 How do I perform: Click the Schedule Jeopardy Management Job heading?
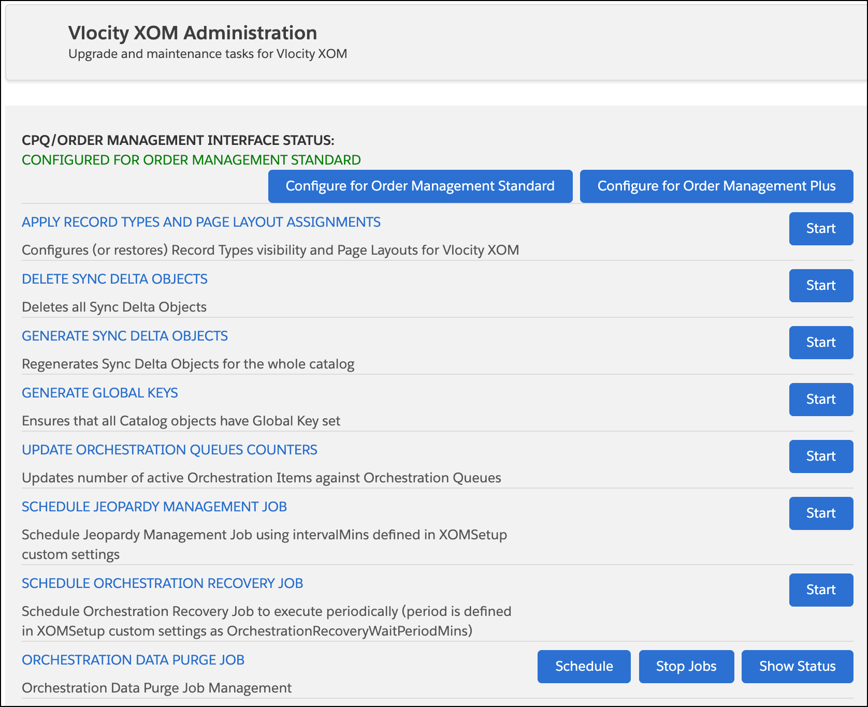coord(154,507)
